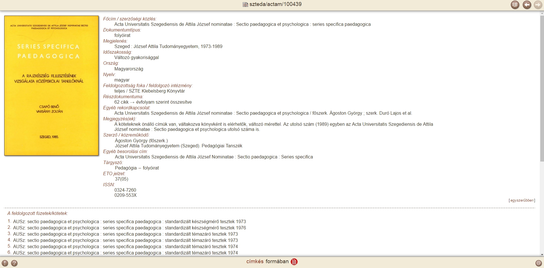The width and height of the screenshot is (544, 268).
Task: Switch to címkés formában view
Action: pos(267,261)
